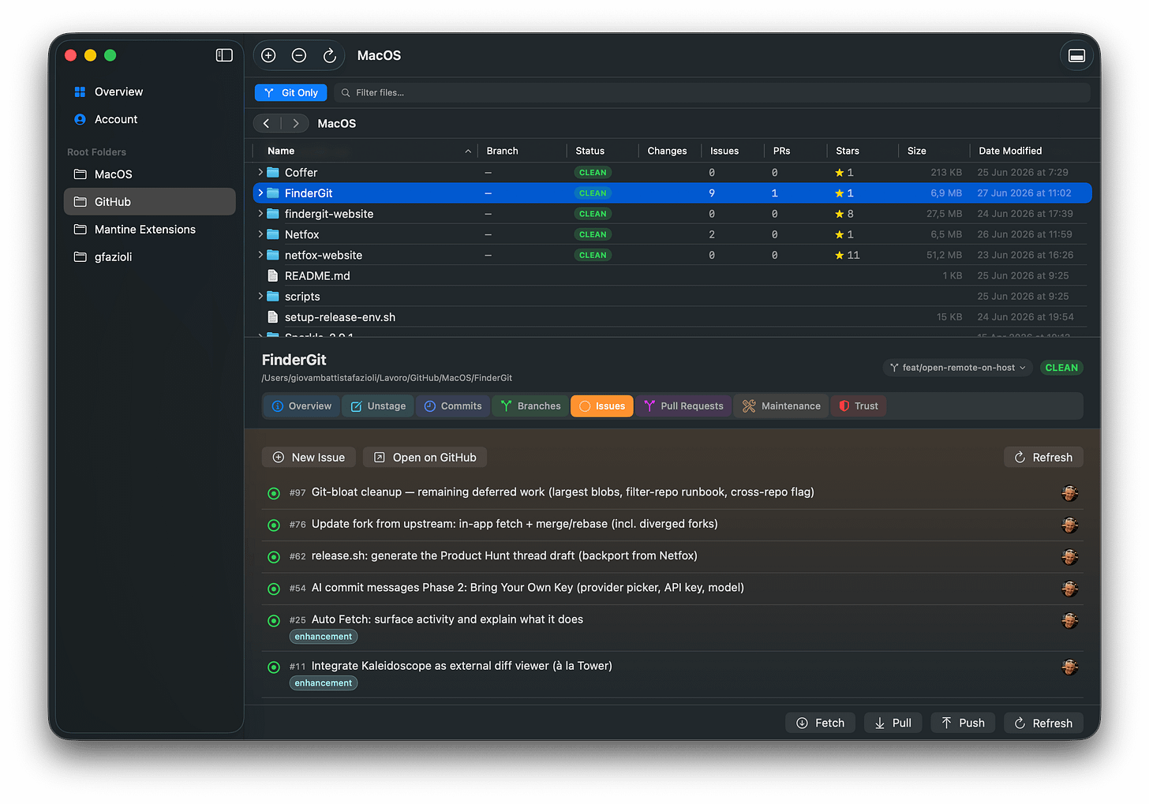Expand the netfox-website folder
Image resolution: width=1149 pixels, height=804 pixels.
point(260,254)
